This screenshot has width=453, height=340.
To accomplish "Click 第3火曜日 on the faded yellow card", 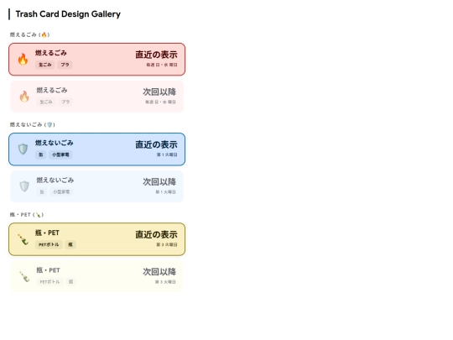I will [x=165, y=281].
